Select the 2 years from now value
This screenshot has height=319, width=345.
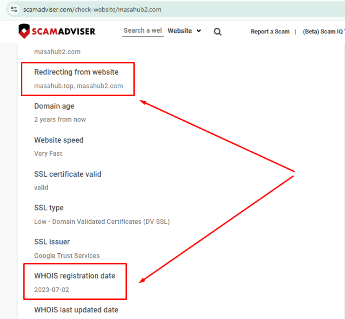tap(60, 120)
